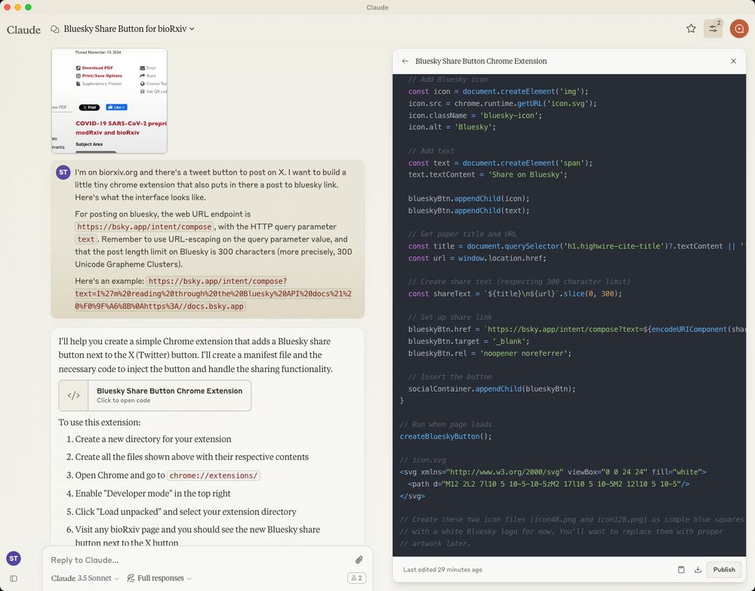Click the 'Load unpacked' instruction step
This screenshot has width=755, height=591.
point(186,512)
